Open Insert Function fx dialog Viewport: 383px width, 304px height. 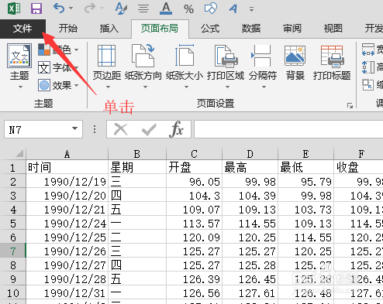coord(177,129)
